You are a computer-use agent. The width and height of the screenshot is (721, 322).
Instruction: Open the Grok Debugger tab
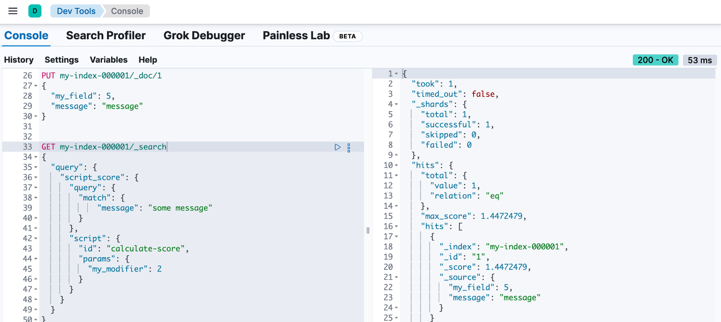tap(204, 35)
